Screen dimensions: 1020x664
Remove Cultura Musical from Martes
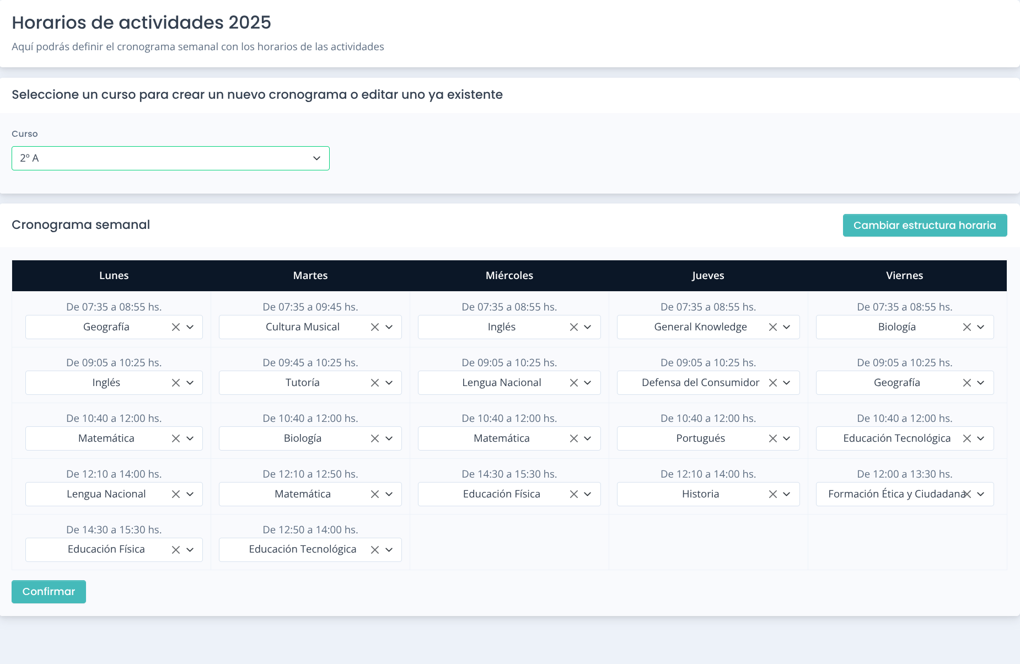375,326
